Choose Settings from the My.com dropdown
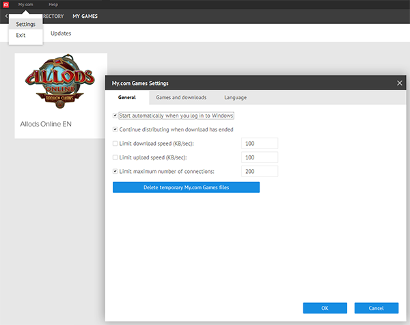Viewport: 410px width, 325px height. (26, 24)
